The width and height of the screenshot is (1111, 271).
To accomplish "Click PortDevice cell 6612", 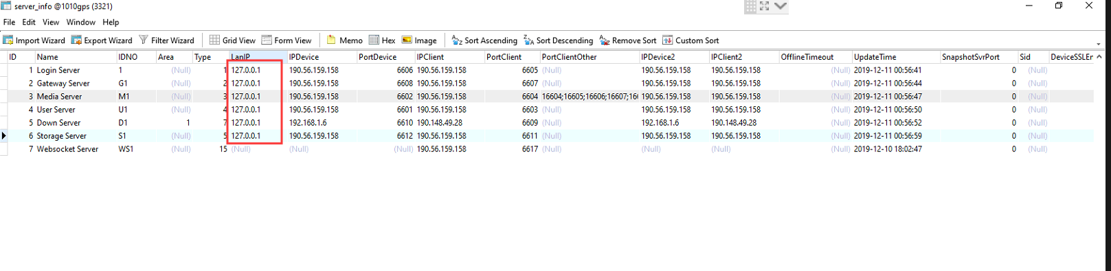I will (x=385, y=136).
